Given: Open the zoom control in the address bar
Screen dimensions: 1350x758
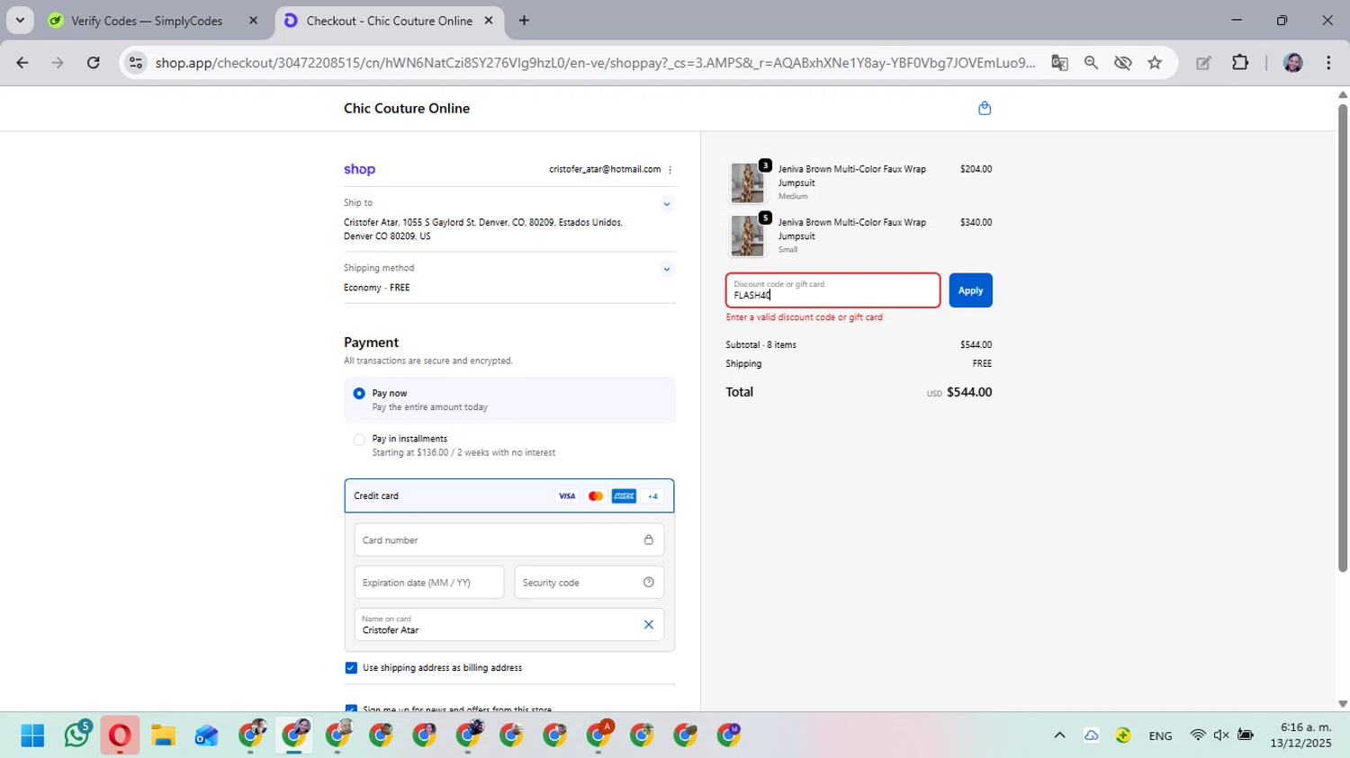Looking at the screenshot, I should point(1091,63).
